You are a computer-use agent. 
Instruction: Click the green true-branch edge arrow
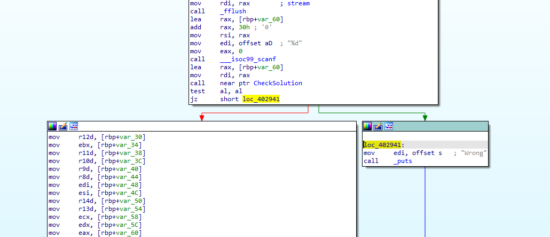(425, 118)
